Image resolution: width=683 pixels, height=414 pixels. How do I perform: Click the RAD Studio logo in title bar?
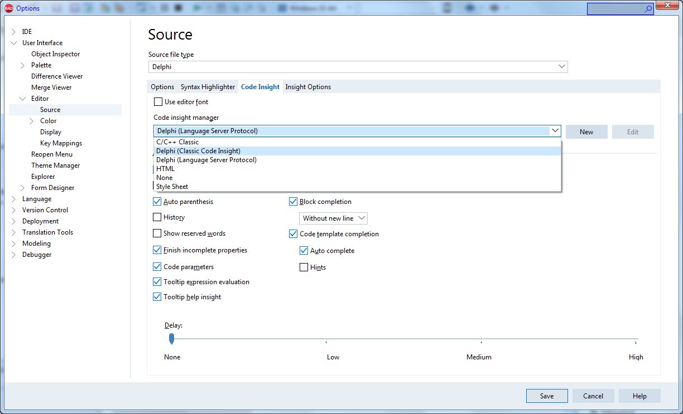[8, 8]
